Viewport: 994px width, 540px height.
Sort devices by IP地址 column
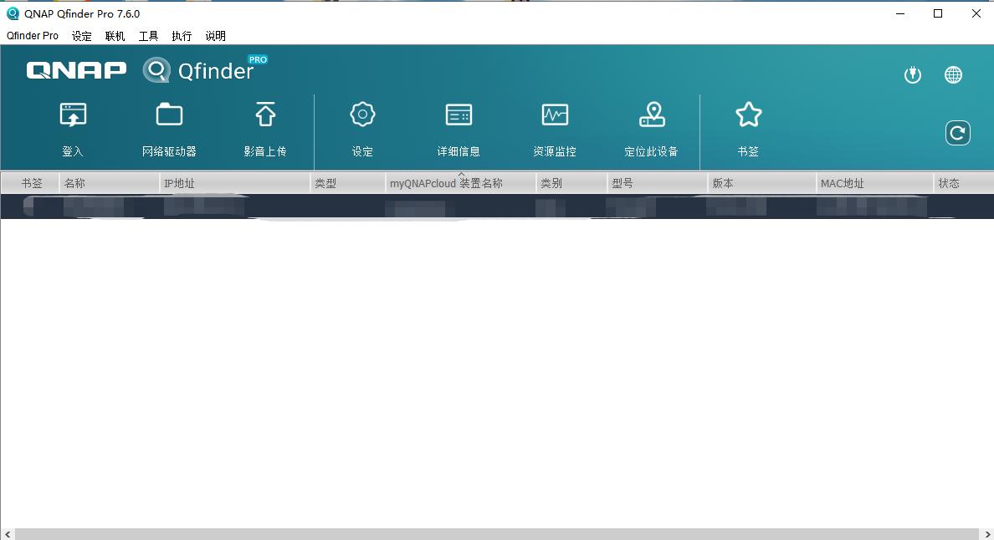180,182
